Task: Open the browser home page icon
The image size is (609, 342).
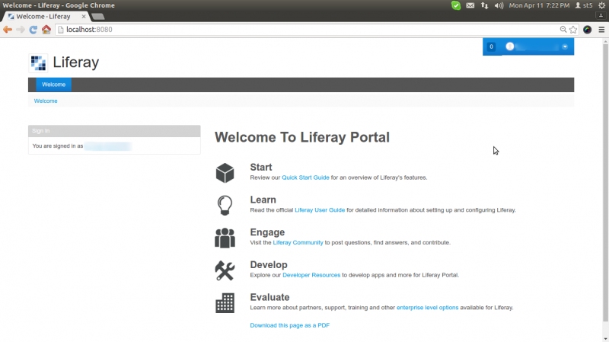Action: pyautogui.click(x=46, y=30)
